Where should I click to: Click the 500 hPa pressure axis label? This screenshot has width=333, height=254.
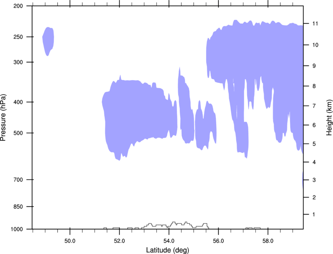pyautogui.click(x=18, y=133)
